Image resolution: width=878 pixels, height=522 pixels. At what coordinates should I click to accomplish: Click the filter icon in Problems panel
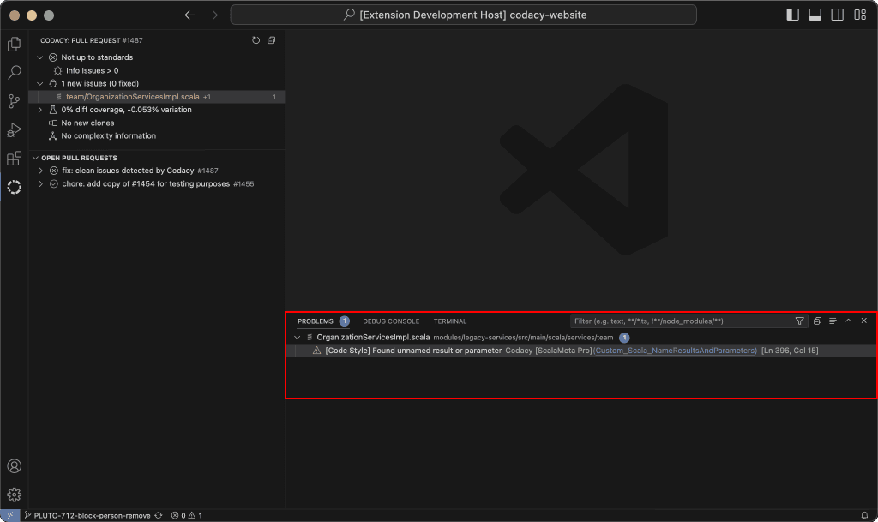800,321
